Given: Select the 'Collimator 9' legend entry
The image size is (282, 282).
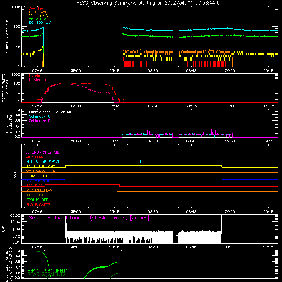Looking at the screenshot, I should [x=39, y=121].
